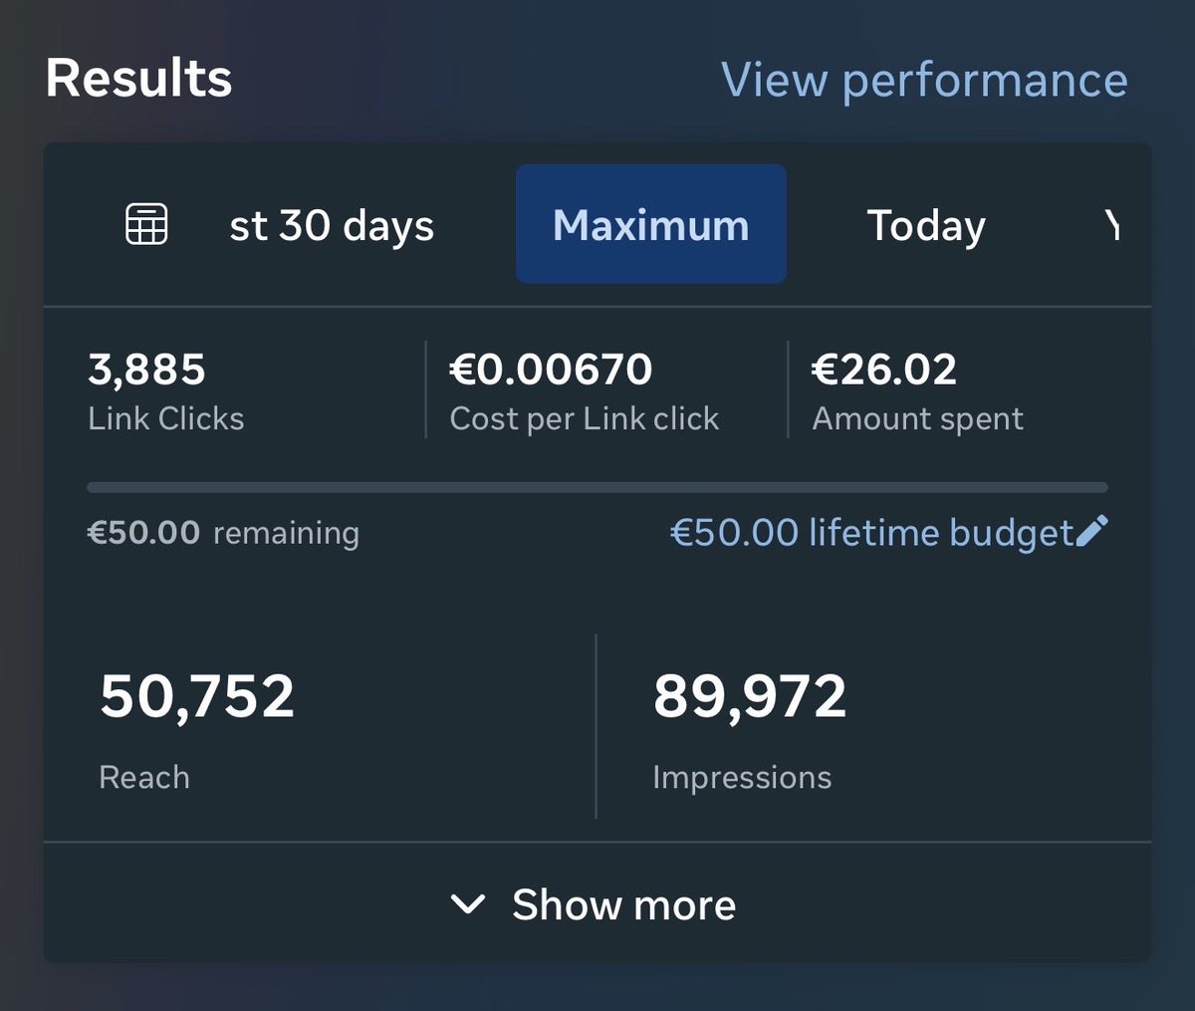This screenshot has height=1011, width=1195.
Task: Click the Results heading
Action: tap(138, 78)
